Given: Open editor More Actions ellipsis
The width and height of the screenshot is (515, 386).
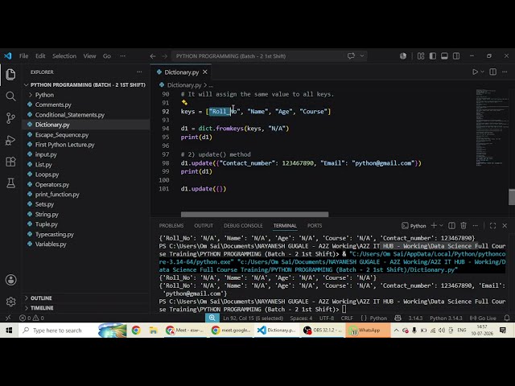Looking at the screenshot, I should (505, 72).
